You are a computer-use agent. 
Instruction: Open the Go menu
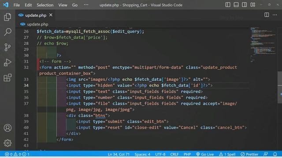pyautogui.click(x=75, y=5)
